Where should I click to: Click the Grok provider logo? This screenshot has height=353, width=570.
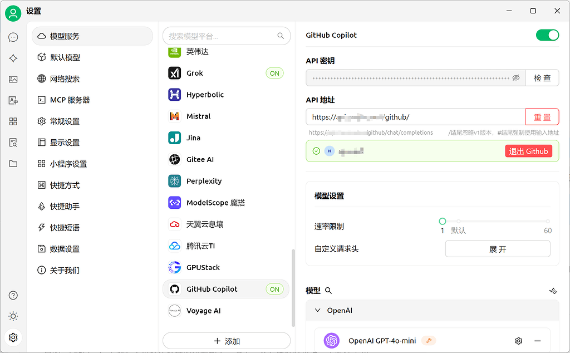174,73
